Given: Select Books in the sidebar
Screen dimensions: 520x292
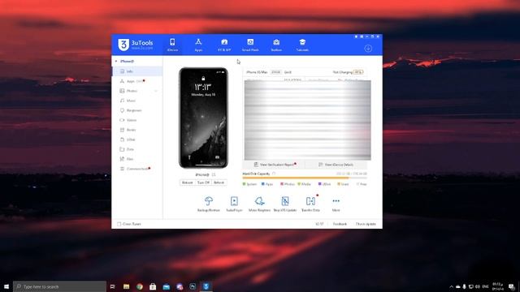Looking at the screenshot, I should (x=137, y=130).
